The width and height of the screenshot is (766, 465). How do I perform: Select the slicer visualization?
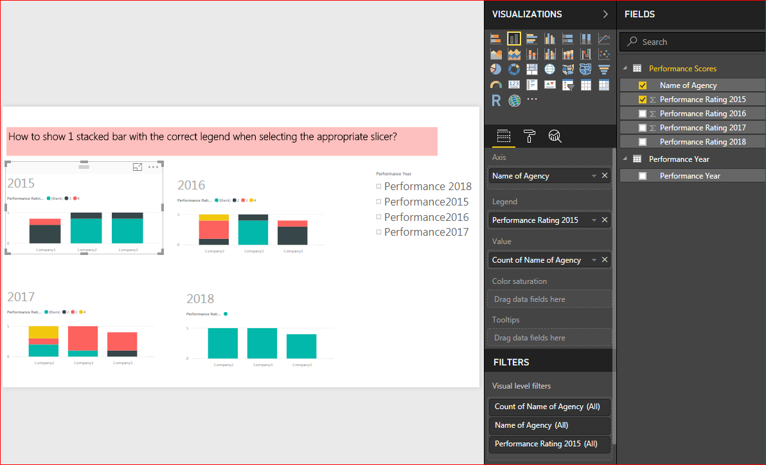(567, 85)
